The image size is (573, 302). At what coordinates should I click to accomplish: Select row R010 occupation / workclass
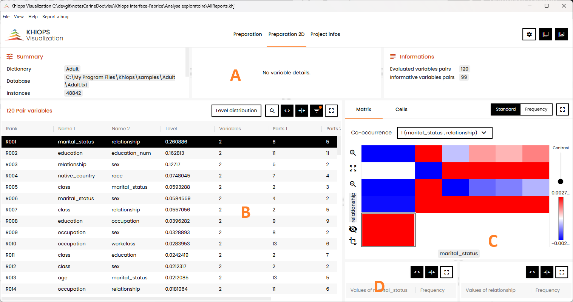(x=169, y=244)
